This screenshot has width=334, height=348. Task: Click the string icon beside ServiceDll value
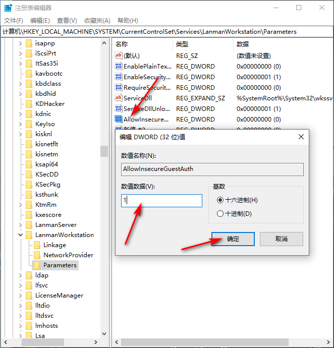(x=119, y=98)
